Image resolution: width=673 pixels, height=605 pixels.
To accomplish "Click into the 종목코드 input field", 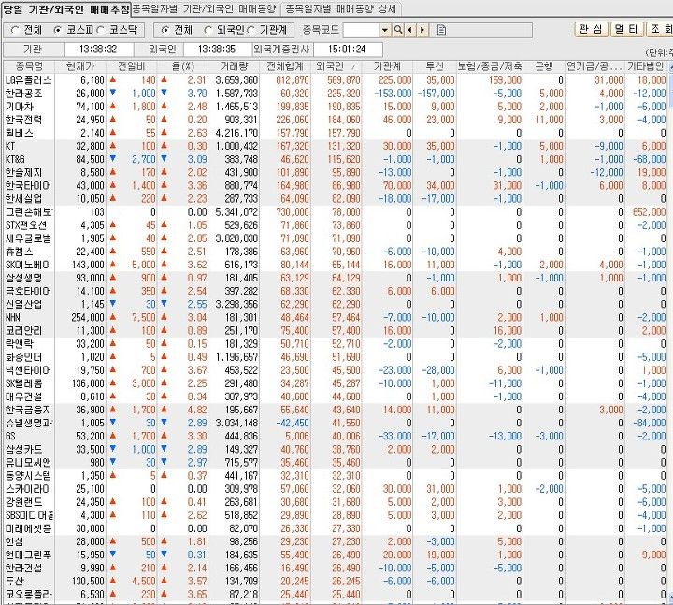I will 362,30.
